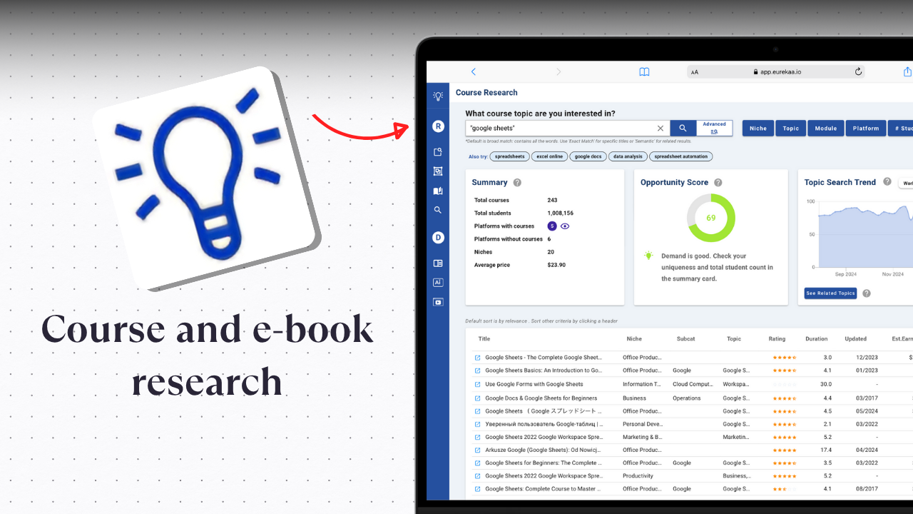The image size is (913, 514).
Task: Click into the course topic search field
Action: [x=560, y=128]
